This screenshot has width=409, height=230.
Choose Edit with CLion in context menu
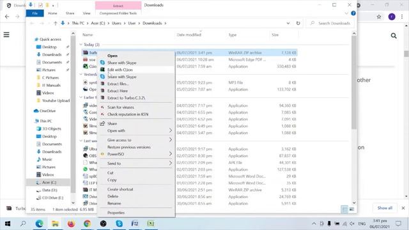[x=120, y=70]
